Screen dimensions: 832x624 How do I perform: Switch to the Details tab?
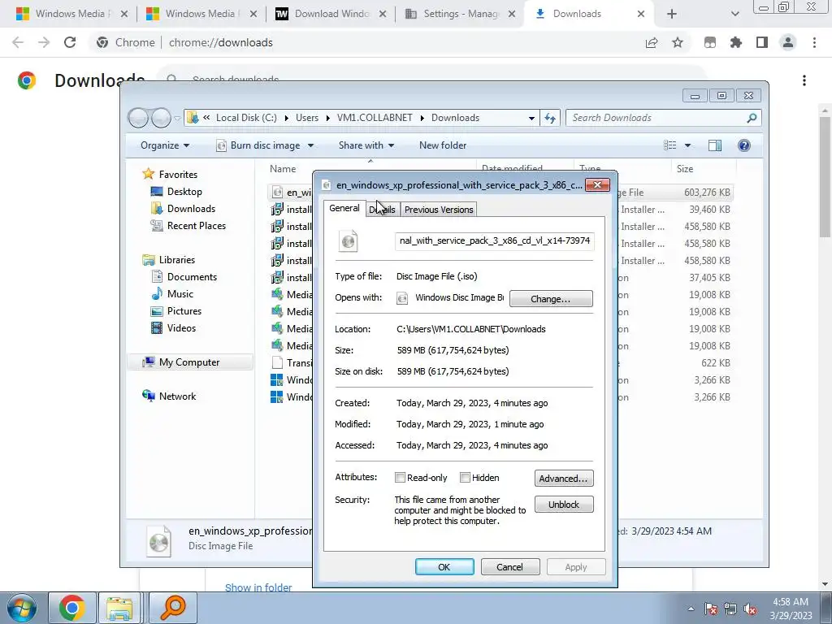point(382,210)
